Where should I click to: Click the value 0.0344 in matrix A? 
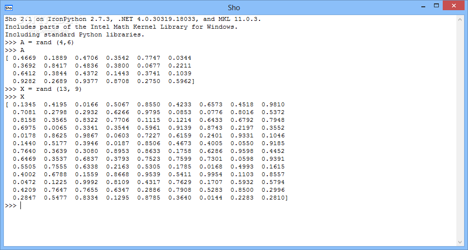[180, 58]
